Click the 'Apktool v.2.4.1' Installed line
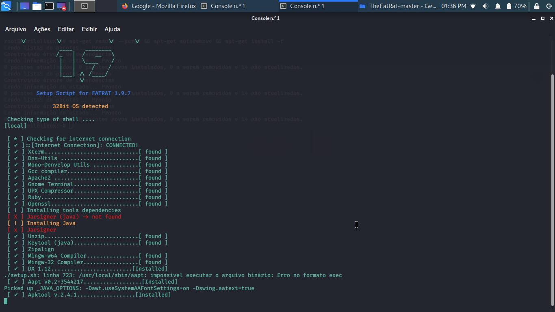 tap(89, 295)
